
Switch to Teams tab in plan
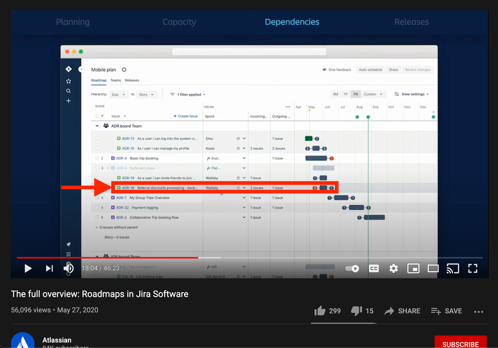(x=116, y=80)
